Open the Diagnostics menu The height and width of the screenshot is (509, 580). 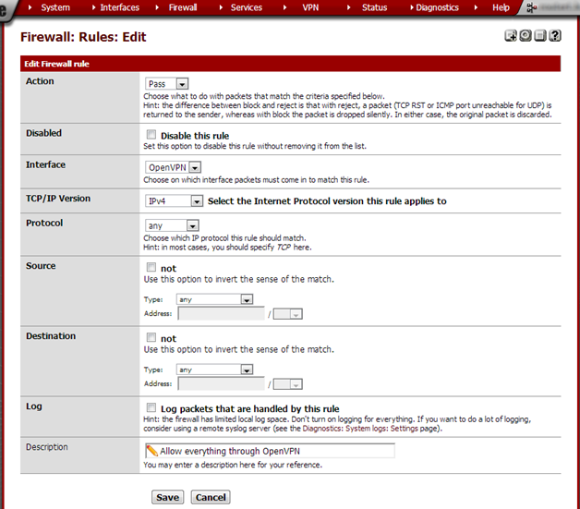pos(437,7)
